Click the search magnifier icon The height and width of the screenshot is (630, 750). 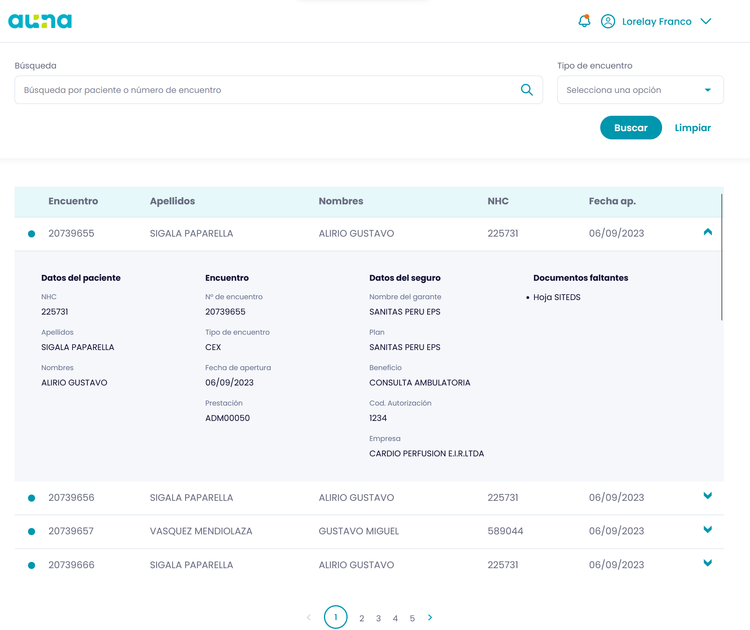pyautogui.click(x=527, y=90)
